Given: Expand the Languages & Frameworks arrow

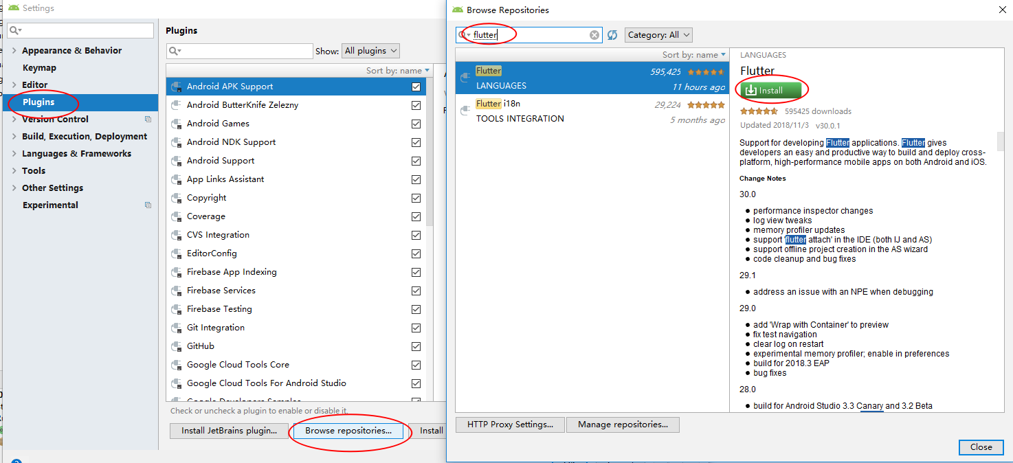Looking at the screenshot, I should point(14,154).
